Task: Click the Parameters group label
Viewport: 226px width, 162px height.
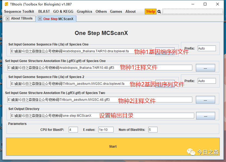Action: pyautogui.click(x=17, y=124)
